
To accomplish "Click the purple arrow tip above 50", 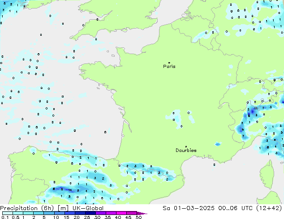I will coord(142,213).
